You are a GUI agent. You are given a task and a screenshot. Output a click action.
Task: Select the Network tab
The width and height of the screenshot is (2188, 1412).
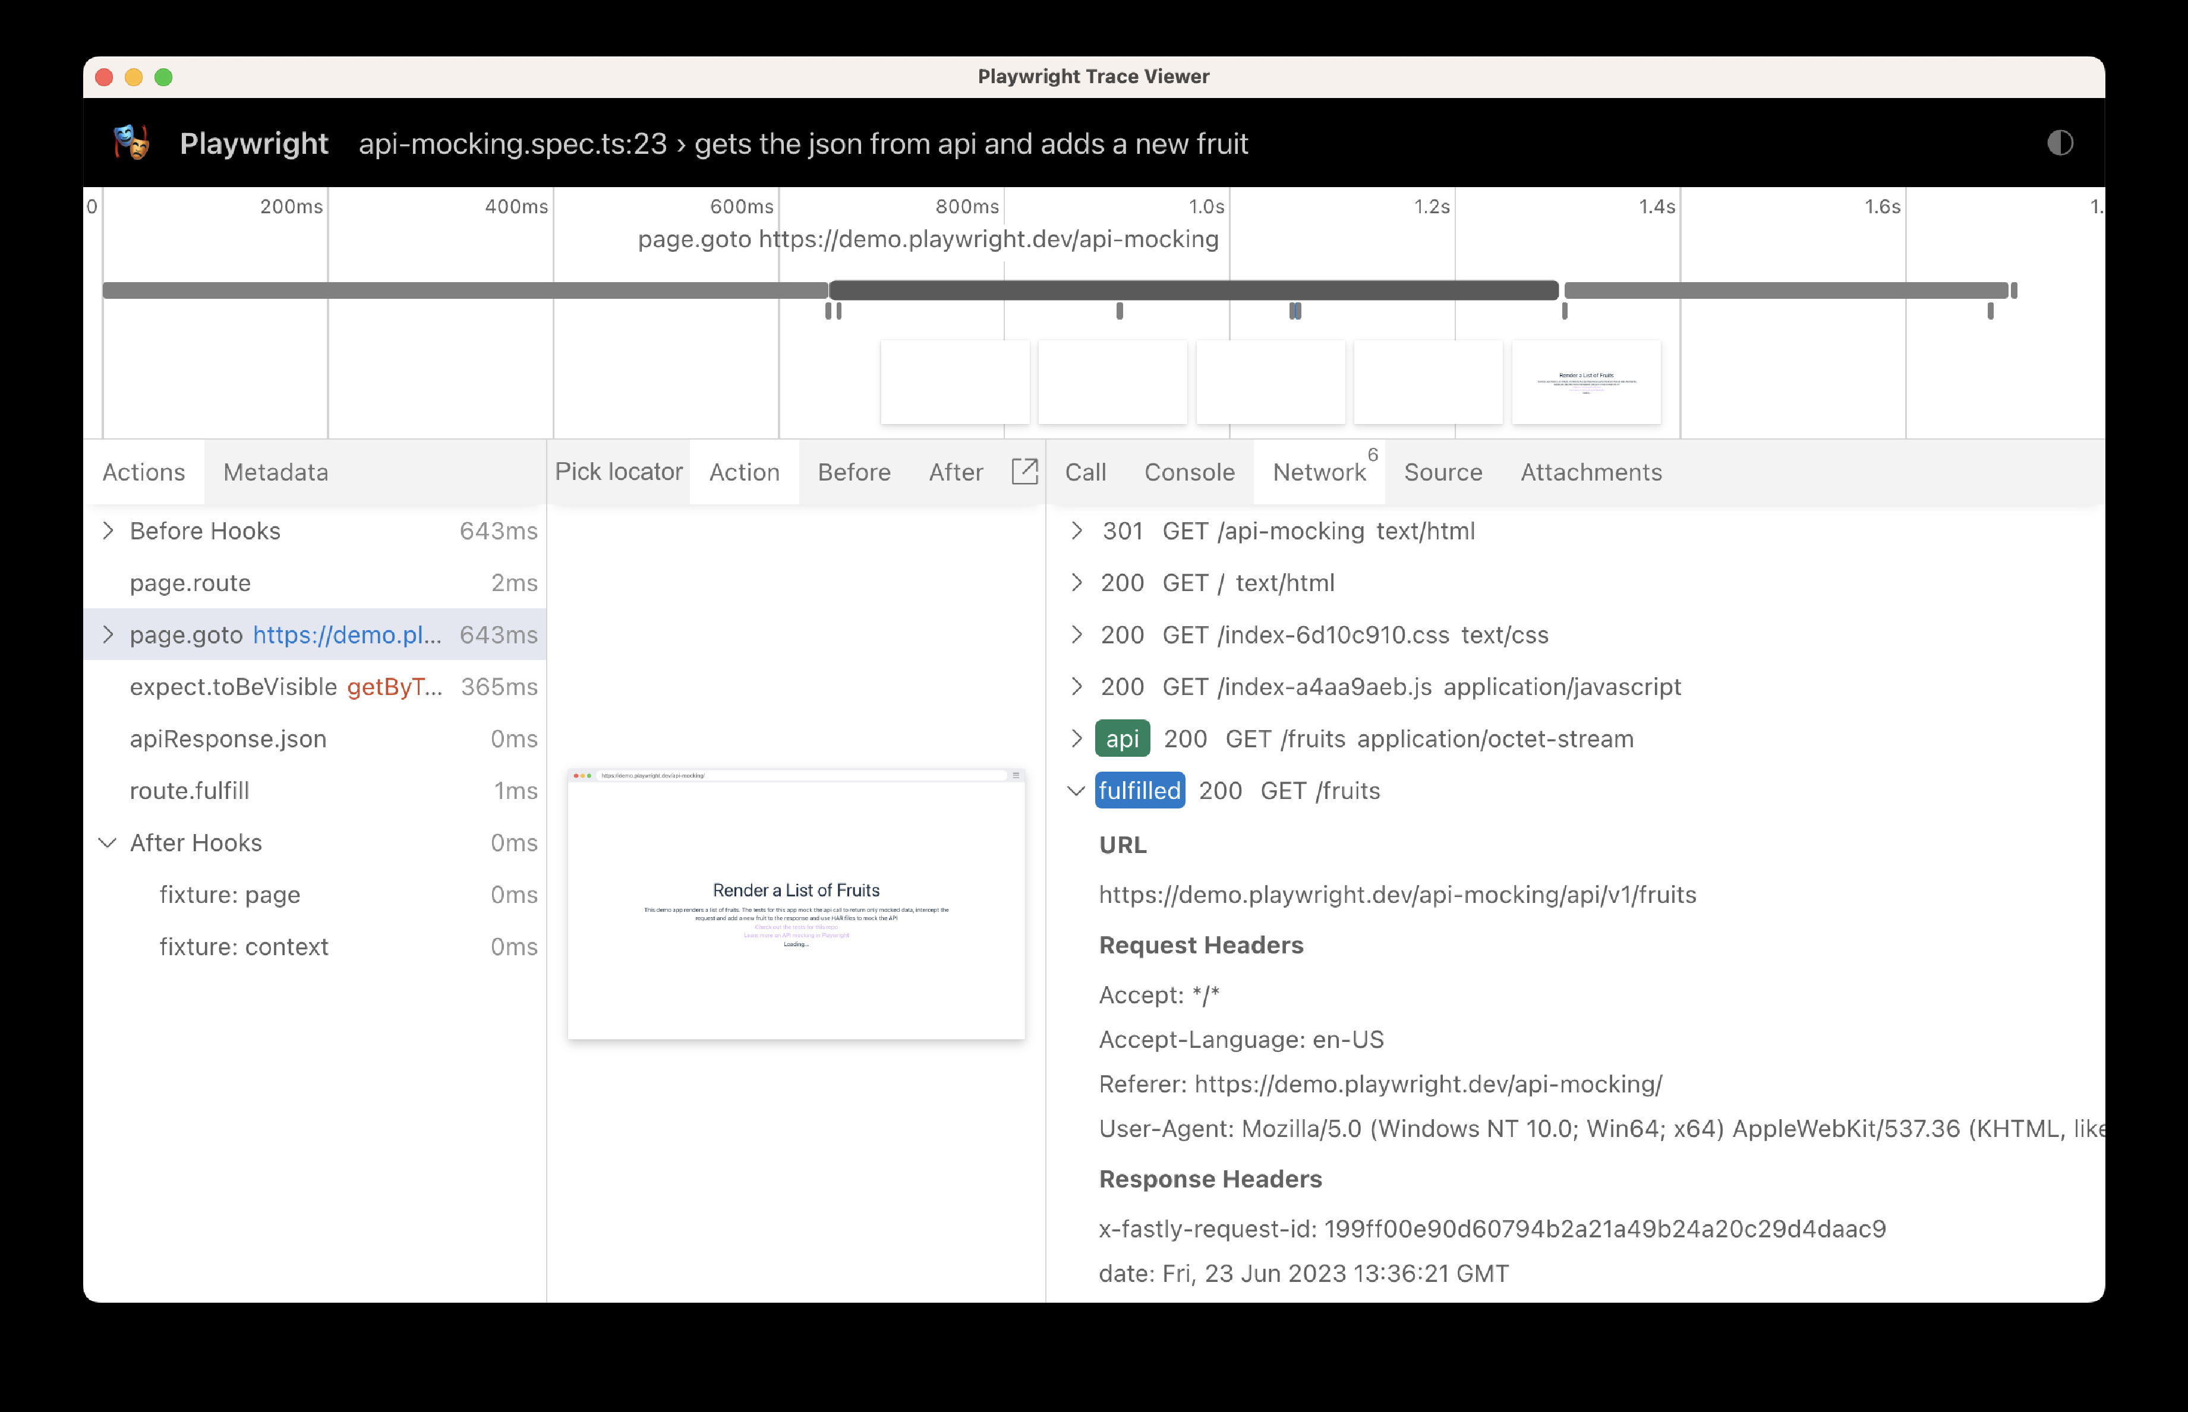(1320, 472)
